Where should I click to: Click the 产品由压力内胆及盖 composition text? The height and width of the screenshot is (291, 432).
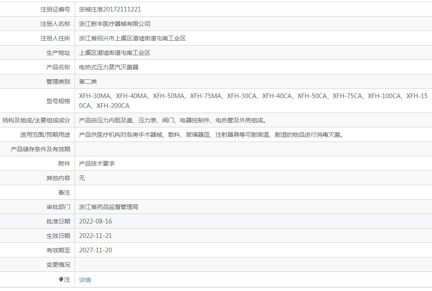click(173, 120)
